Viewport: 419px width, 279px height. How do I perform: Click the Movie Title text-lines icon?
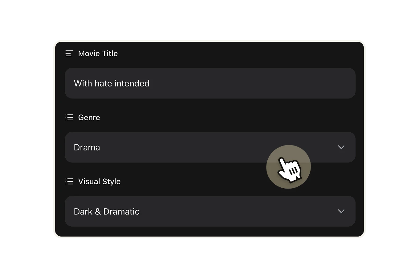click(x=69, y=54)
